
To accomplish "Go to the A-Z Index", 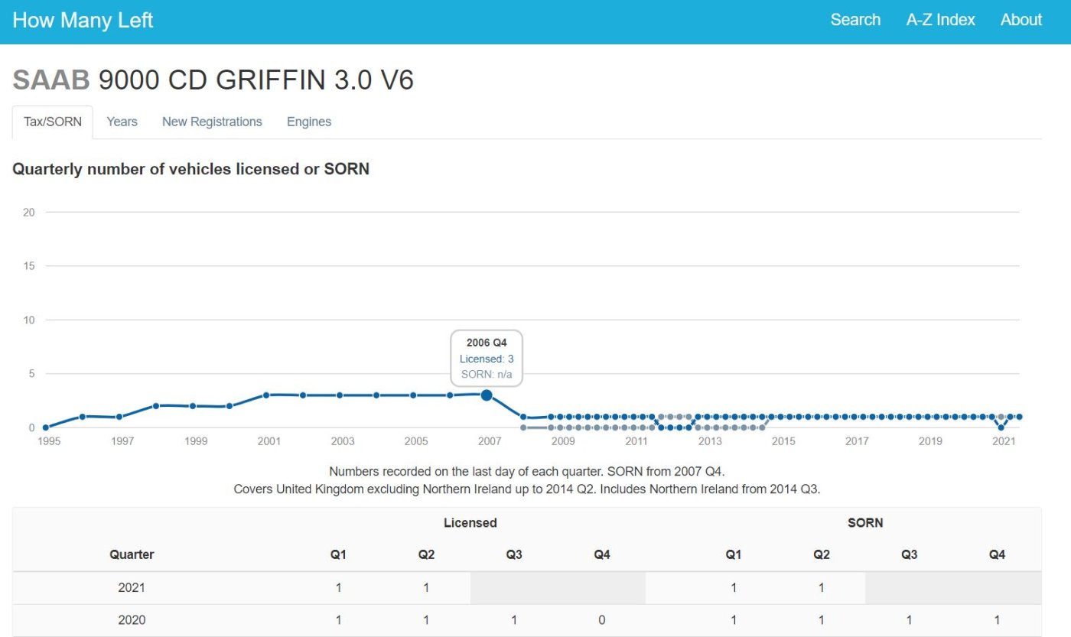I will pos(940,20).
